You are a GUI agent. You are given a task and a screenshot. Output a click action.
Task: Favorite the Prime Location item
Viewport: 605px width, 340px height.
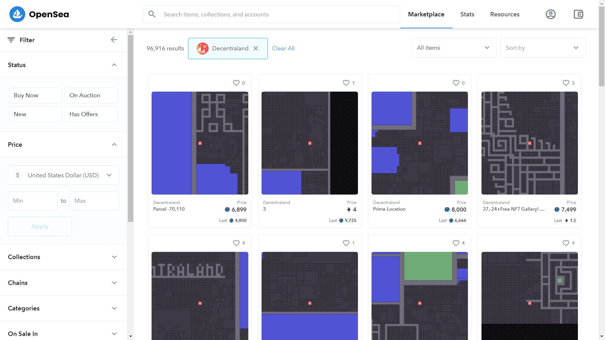(x=456, y=83)
